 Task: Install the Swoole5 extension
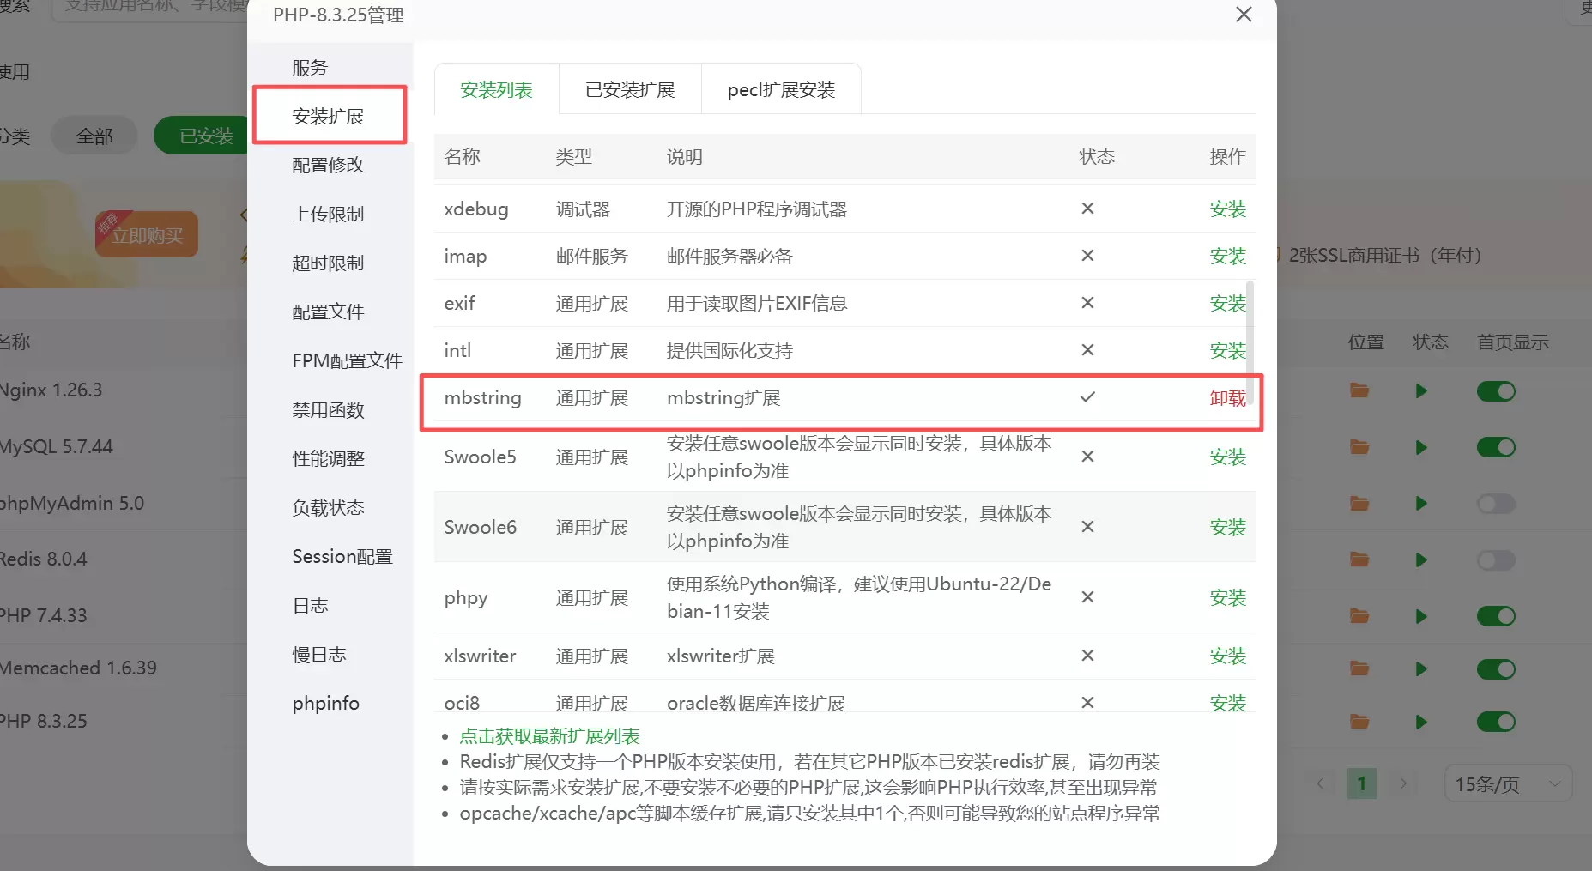1227,457
